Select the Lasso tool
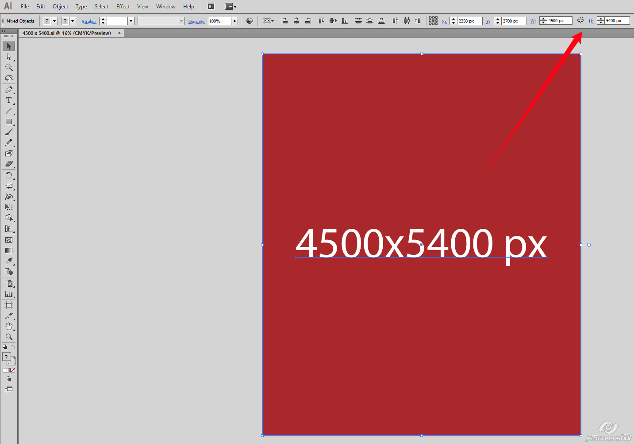This screenshot has width=634, height=444. (x=9, y=78)
